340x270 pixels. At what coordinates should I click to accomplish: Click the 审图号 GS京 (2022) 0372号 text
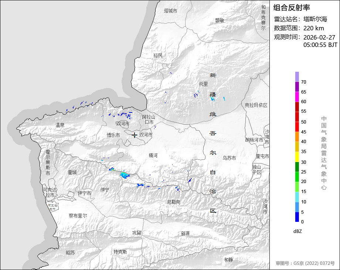(305, 263)
